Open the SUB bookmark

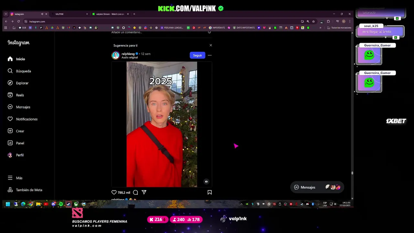[x=22, y=28]
